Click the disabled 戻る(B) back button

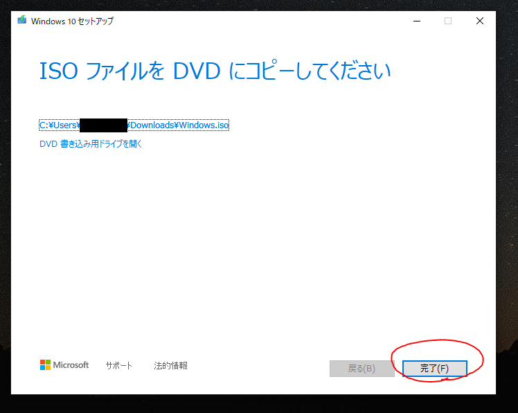361,369
